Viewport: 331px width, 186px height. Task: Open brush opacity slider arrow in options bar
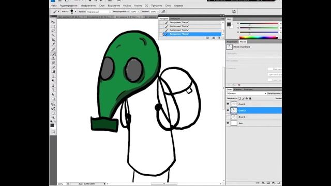139,11
